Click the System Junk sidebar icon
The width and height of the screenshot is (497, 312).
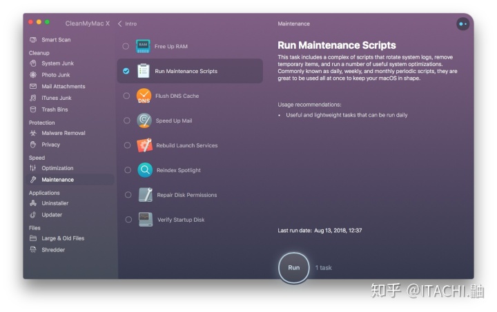click(33, 63)
